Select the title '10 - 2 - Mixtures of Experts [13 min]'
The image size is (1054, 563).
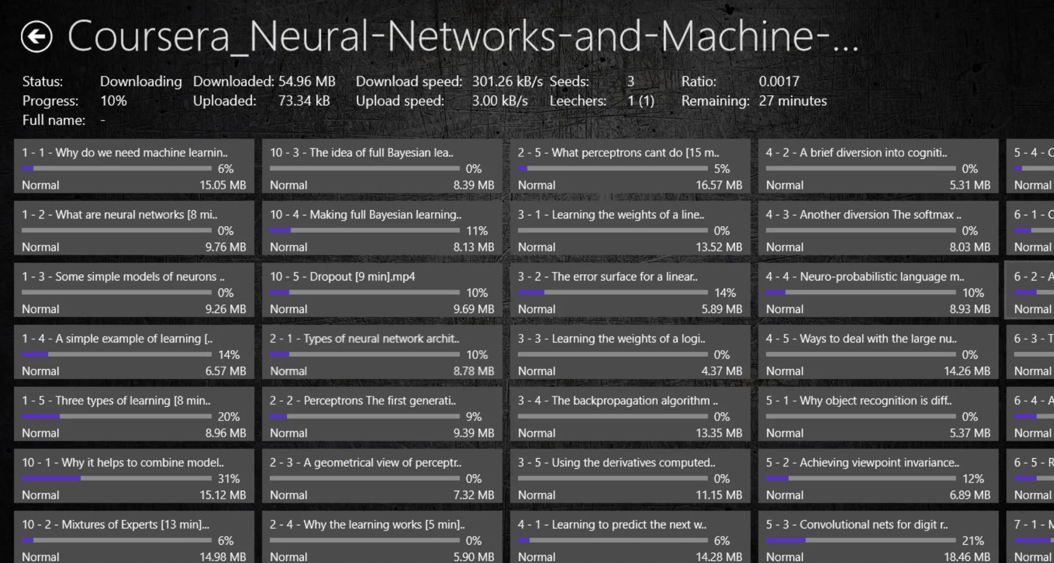click(116, 524)
